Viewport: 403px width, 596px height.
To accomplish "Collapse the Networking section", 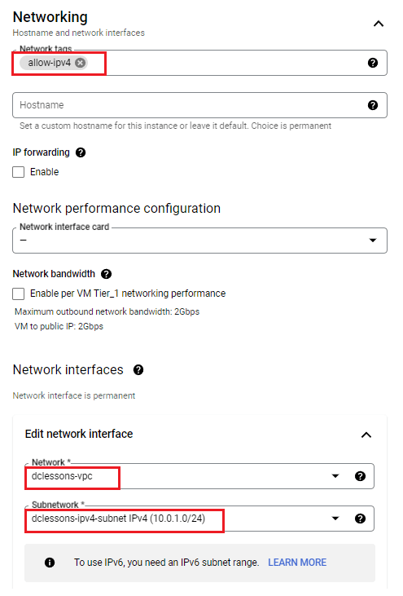I will coord(379,24).
